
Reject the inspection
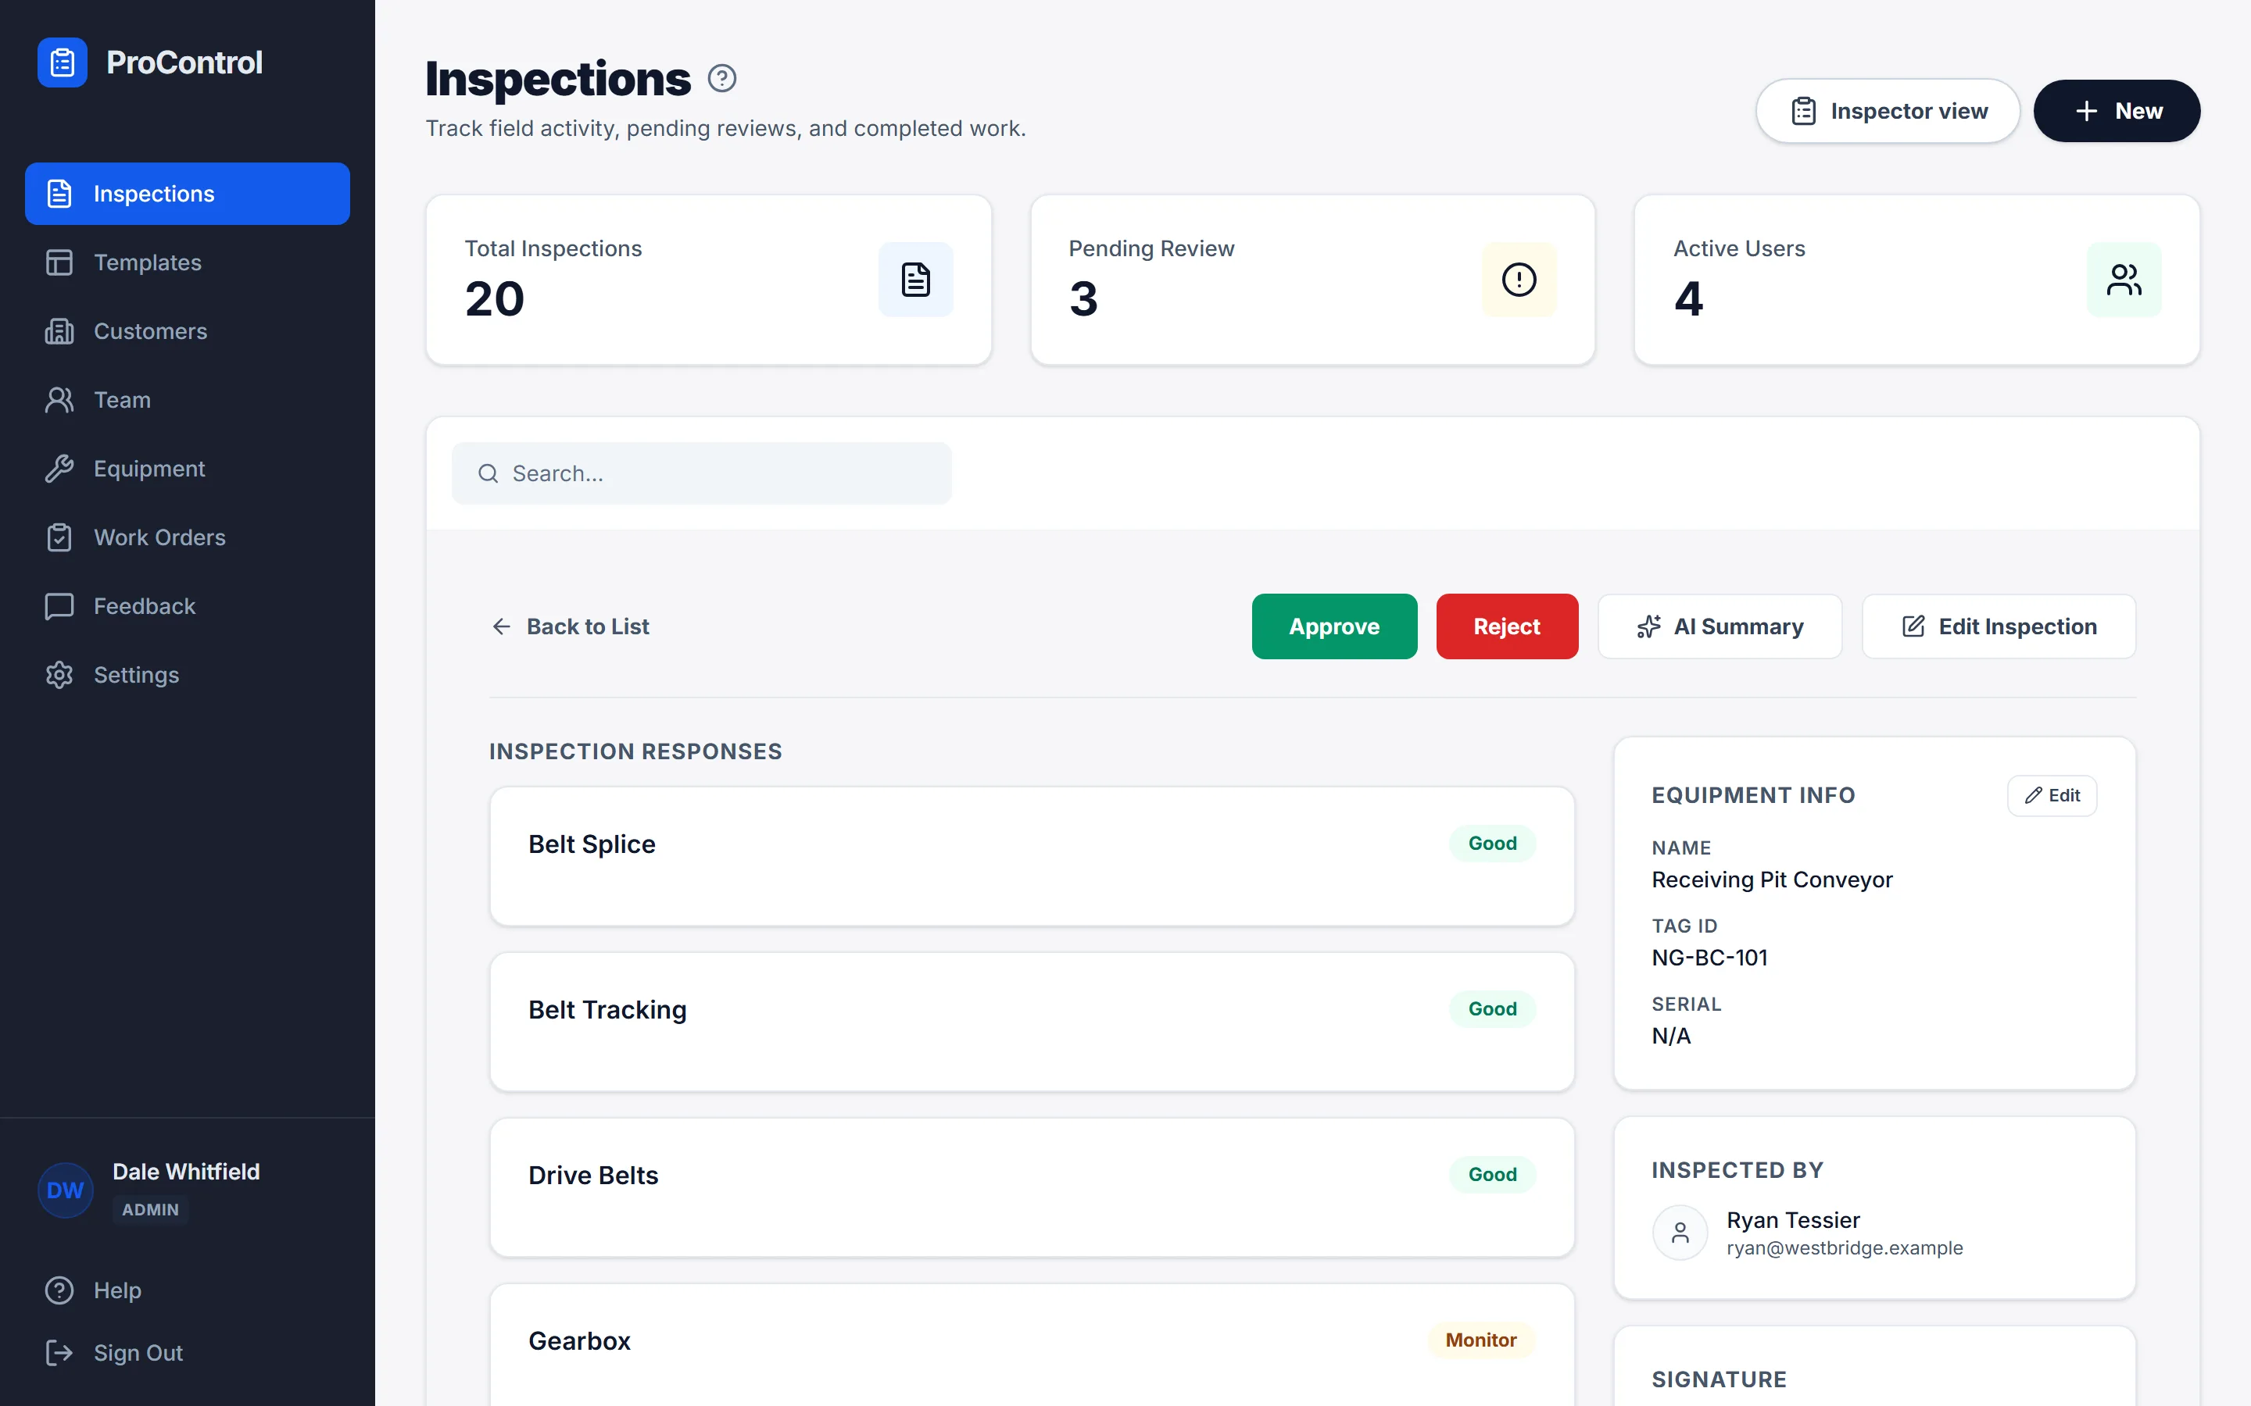[1507, 626]
